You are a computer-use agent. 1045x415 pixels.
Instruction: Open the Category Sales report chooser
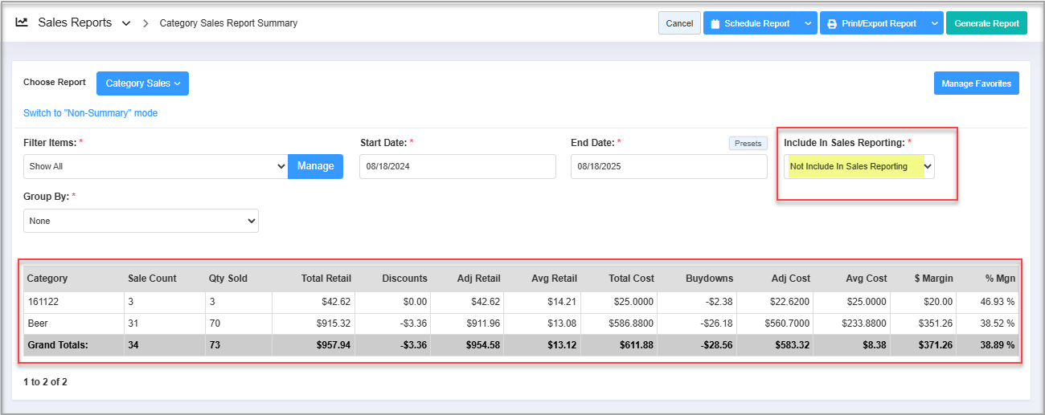click(142, 83)
